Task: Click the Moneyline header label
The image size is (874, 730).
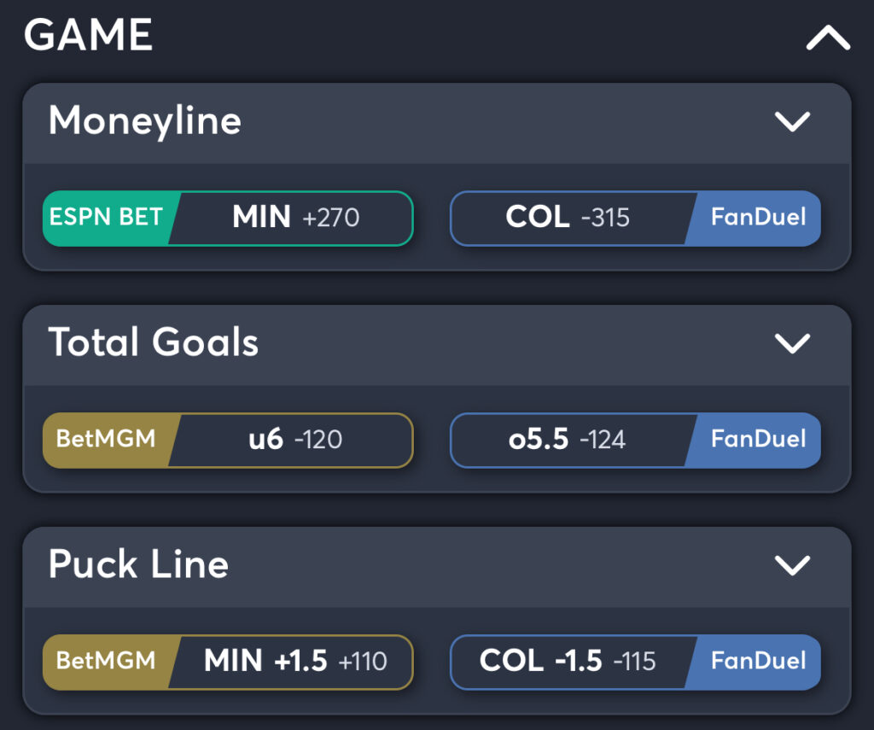Action: click(145, 122)
